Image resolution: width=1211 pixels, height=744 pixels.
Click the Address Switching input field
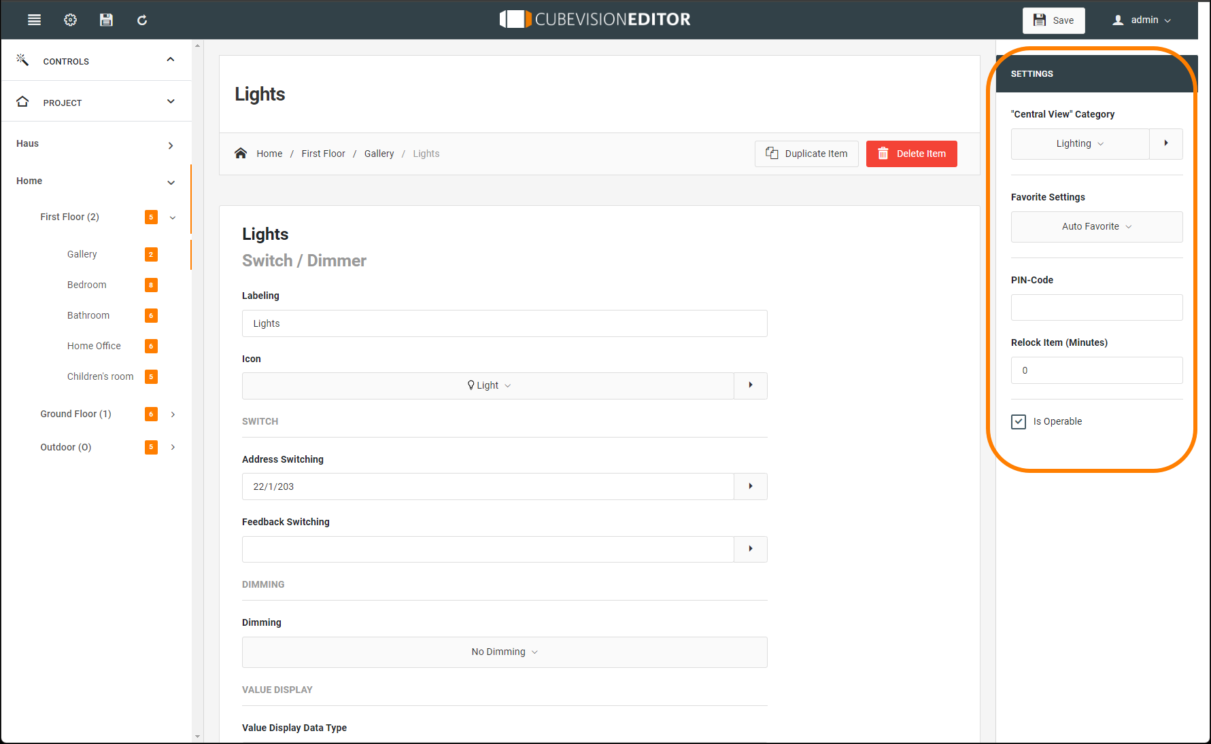[x=488, y=486]
